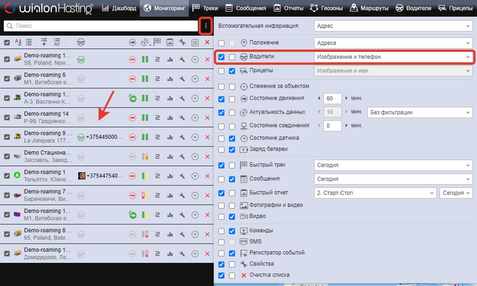Uncheck second Прицепы checkbox
The width and height of the screenshot is (477, 286).
[232, 71]
